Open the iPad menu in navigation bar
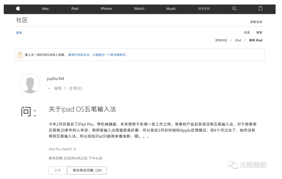 point(75,9)
